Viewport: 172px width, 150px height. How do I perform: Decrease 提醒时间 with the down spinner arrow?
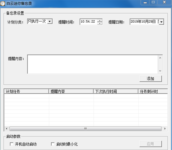point(100,23)
